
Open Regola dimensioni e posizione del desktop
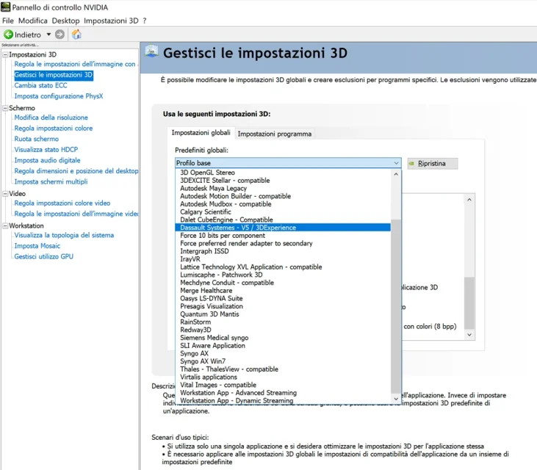pos(76,171)
